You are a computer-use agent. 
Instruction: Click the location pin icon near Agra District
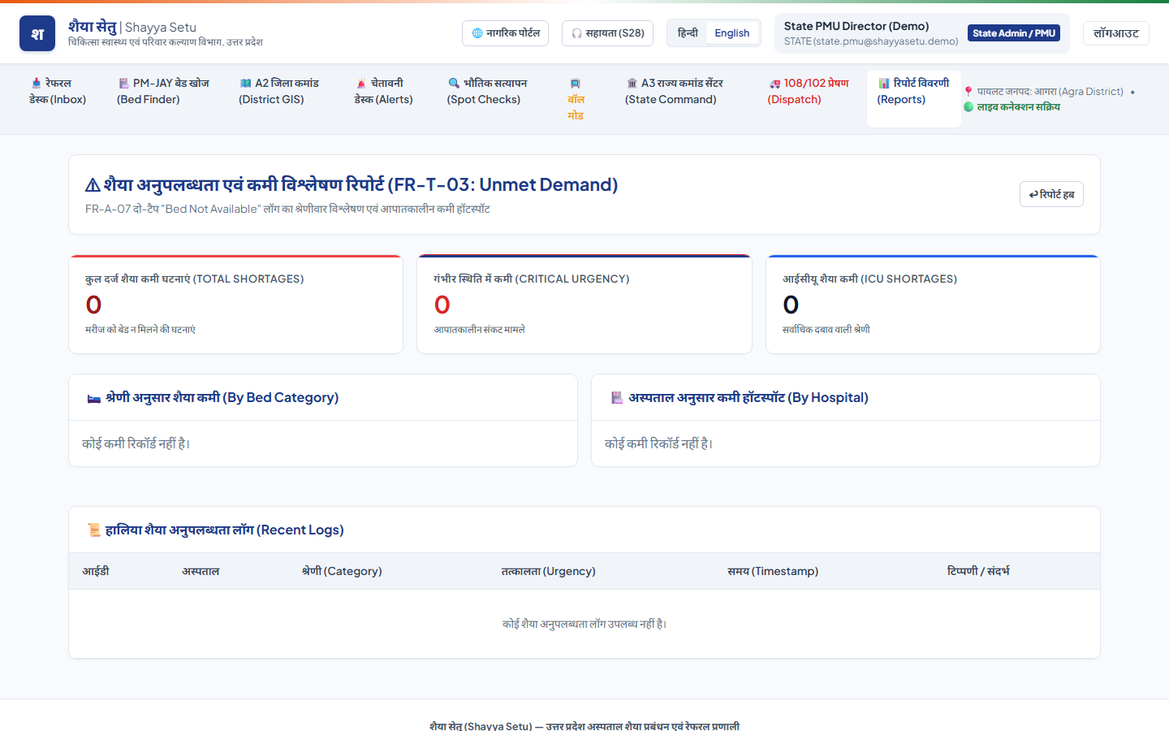click(968, 92)
